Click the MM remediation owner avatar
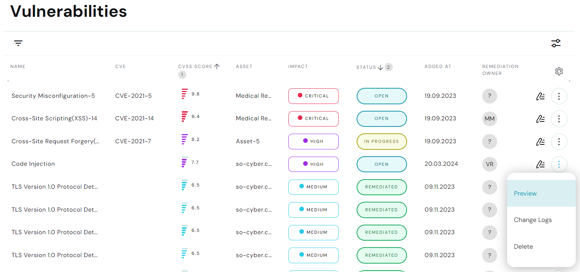 (490, 119)
